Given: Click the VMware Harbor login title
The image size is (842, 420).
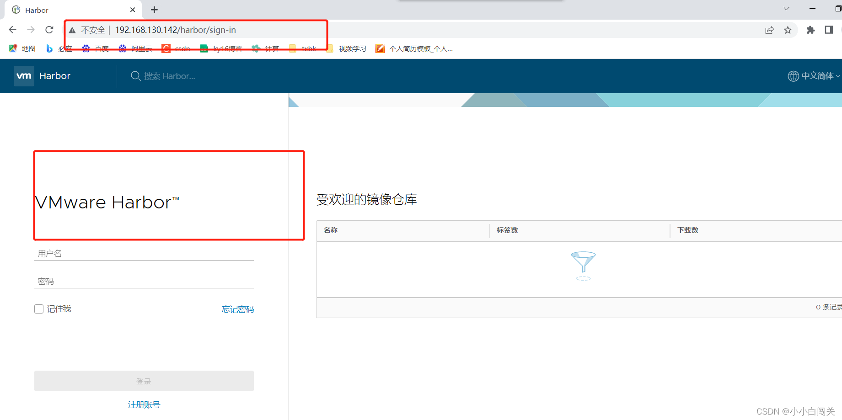Looking at the screenshot, I should (107, 202).
